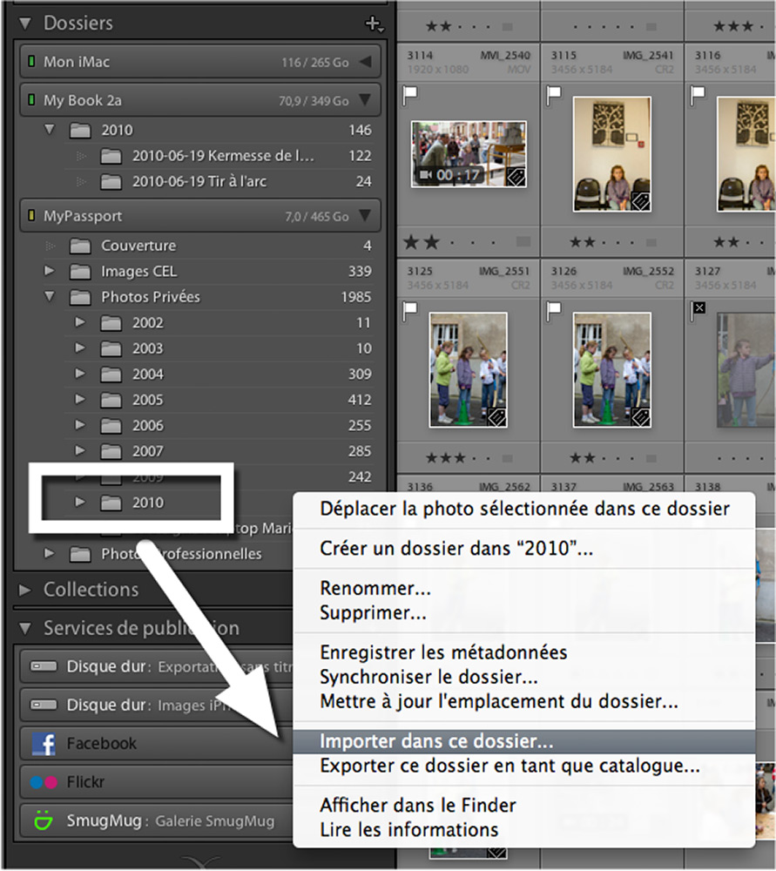Expand the Mon iMac volume
This screenshot has width=776, height=871.
[366, 61]
